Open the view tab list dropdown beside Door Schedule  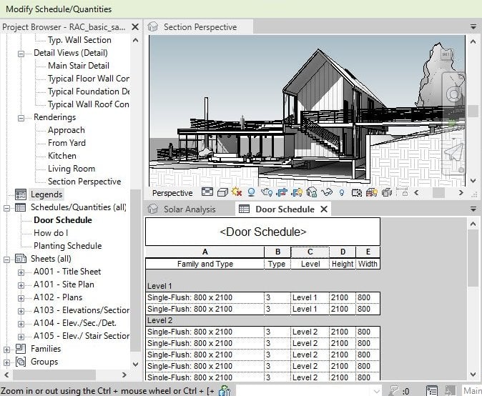tap(473, 209)
